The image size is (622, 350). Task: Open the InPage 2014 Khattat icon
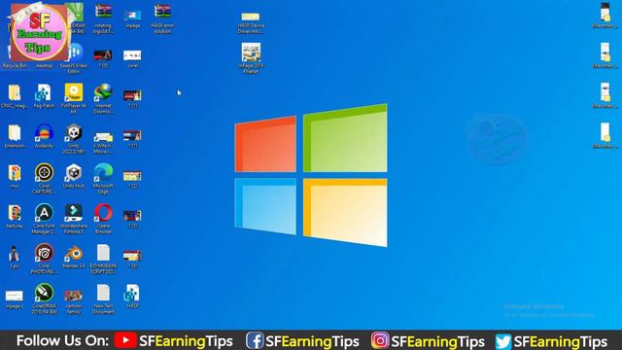point(251,58)
